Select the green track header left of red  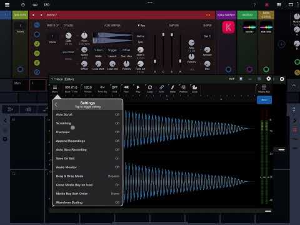(20, 15)
